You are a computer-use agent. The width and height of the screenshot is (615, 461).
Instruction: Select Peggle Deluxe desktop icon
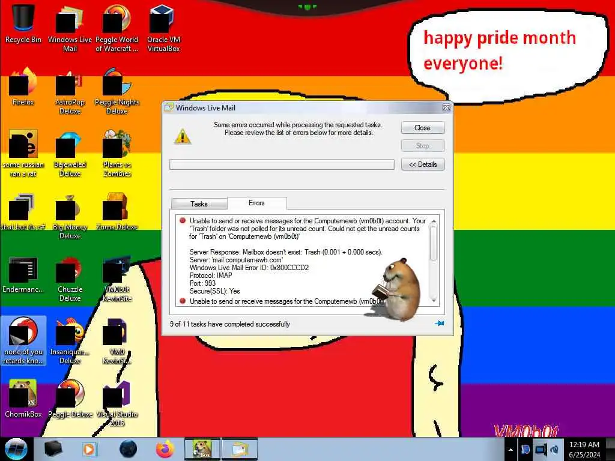click(70, 399)
